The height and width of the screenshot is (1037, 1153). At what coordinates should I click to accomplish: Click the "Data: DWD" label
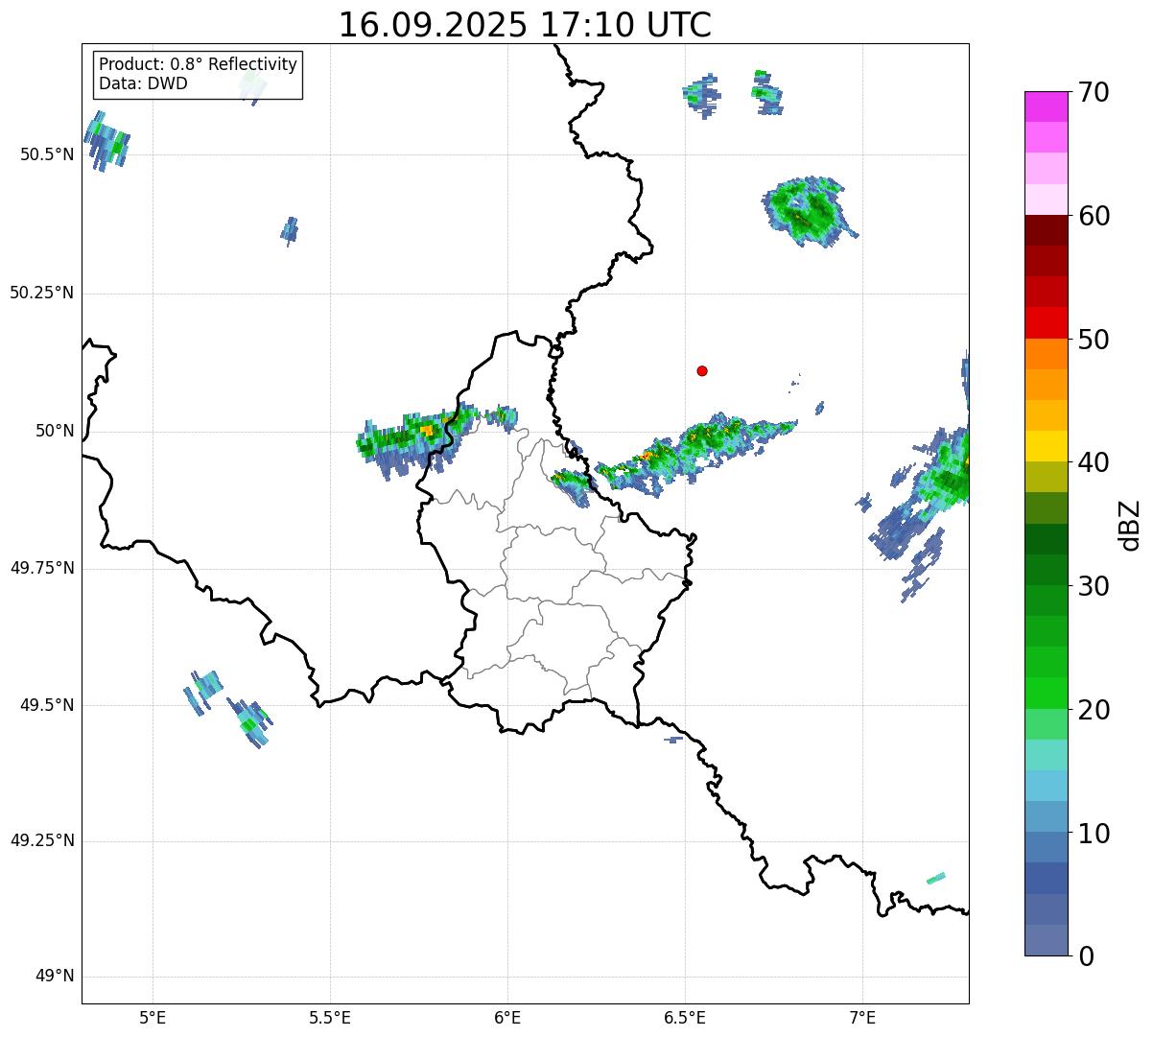tap(143, 83)
